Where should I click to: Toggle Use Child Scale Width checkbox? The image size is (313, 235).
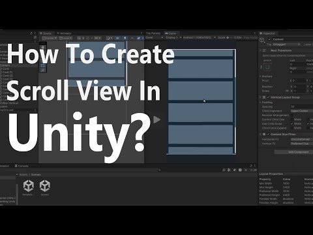[x=292, y=123]
